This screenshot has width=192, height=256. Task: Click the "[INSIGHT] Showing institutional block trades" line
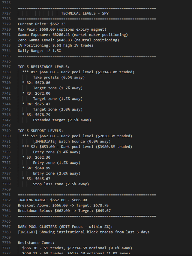(83, 232)
